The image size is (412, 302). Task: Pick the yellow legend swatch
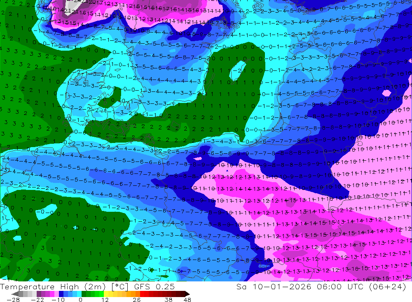[x=106, y=294]
